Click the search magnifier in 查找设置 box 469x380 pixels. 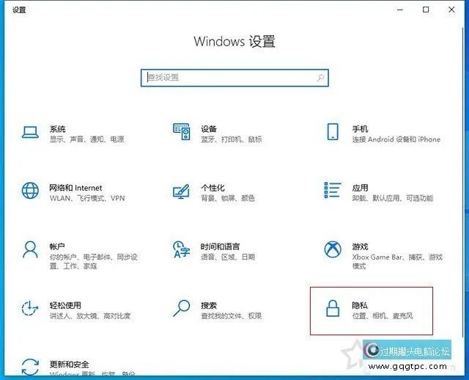(320, 78)
